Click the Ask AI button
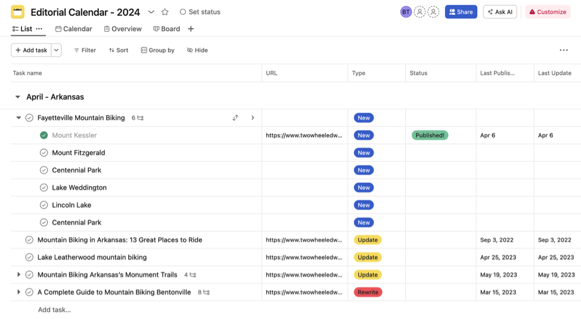The height and width of the screenshot is (319, 581). click(499, 12)
